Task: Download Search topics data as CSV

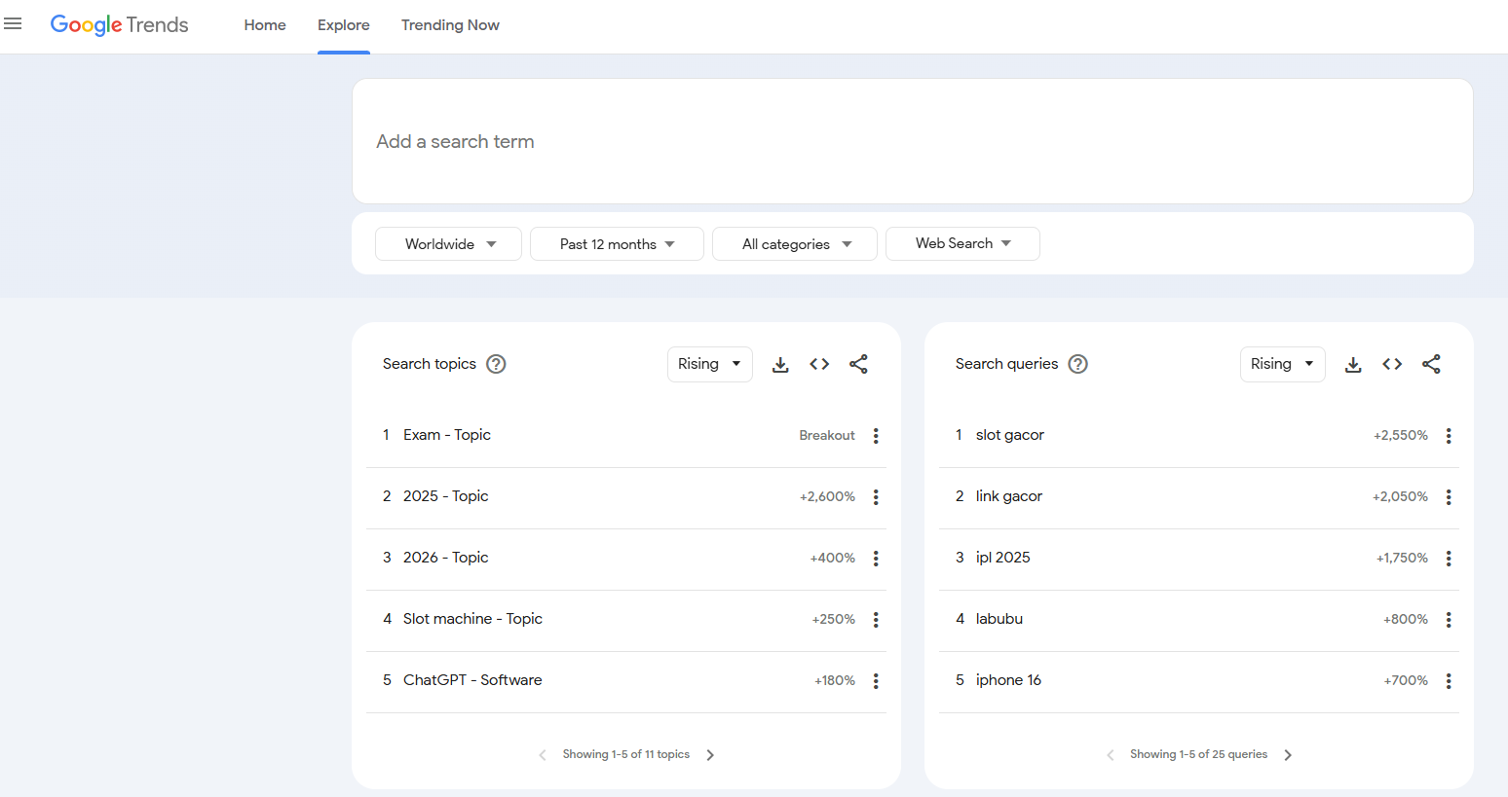Action: (x=780, y=364)
